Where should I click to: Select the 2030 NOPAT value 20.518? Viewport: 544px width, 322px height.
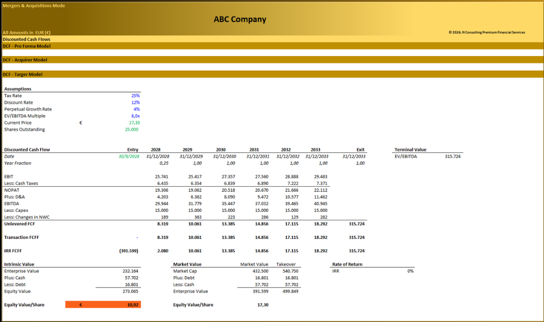[x=228, y=190]
